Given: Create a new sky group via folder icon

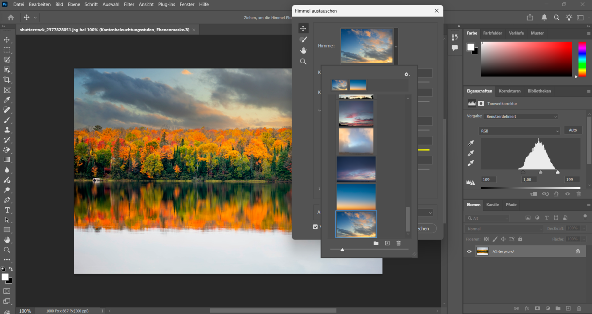Looking at the screenshot, I should [x=376, y=243].
